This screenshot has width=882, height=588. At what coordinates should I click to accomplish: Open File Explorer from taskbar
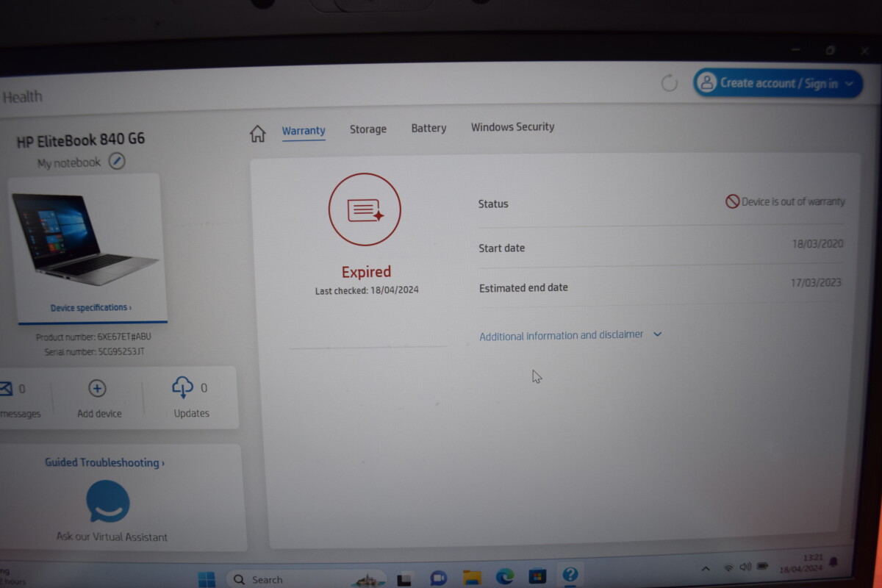[x=471, y=578]
